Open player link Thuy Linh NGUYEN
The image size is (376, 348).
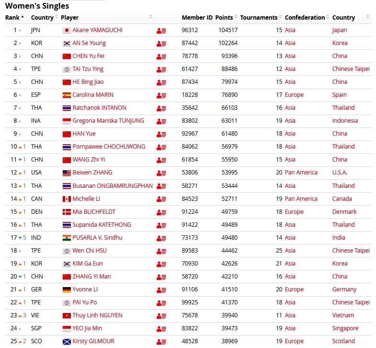pos(97,315)
